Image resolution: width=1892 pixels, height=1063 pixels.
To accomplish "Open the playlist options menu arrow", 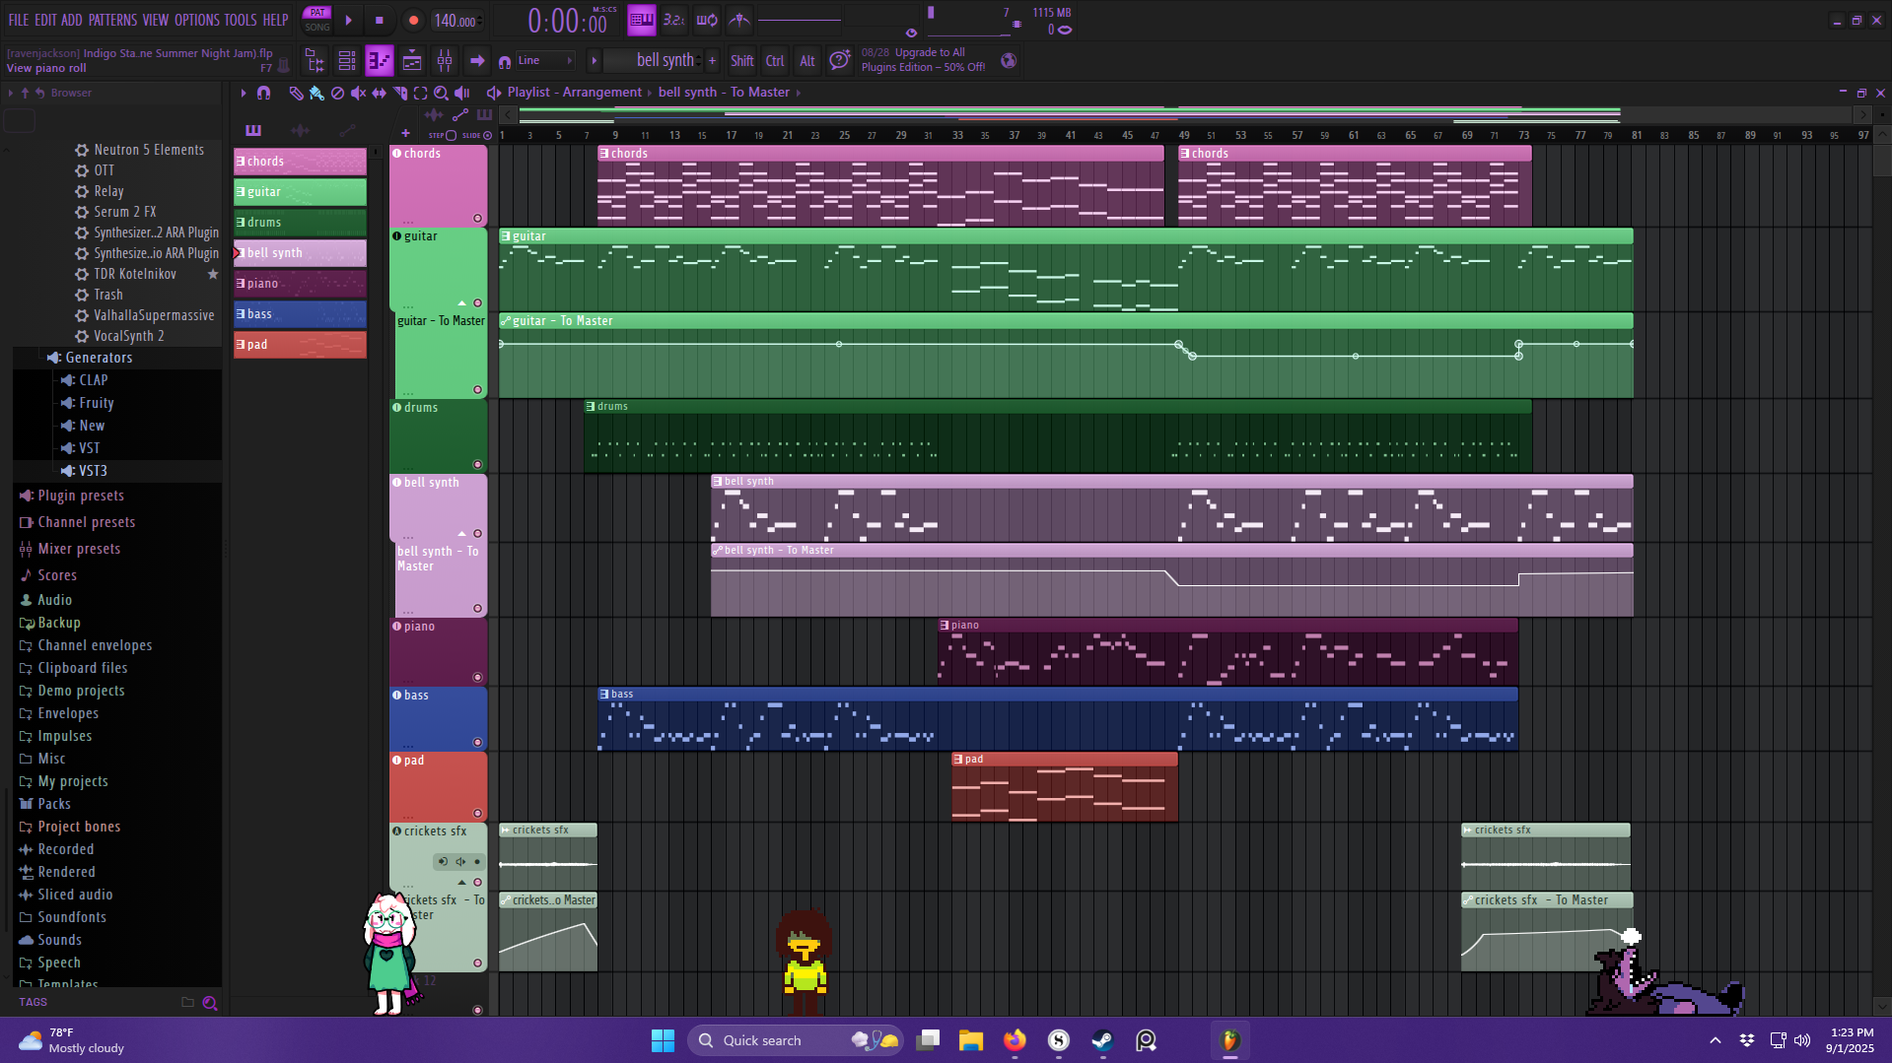I will [x=244, y=93].
